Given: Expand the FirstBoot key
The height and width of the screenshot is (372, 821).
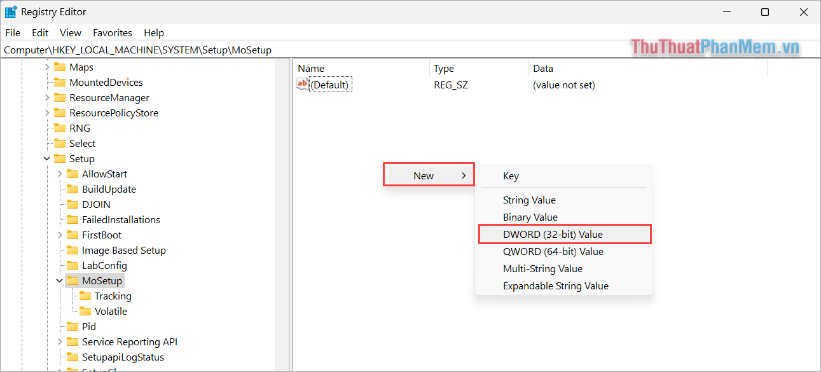Looking at the screenshot, I should (x=59, y=235).
